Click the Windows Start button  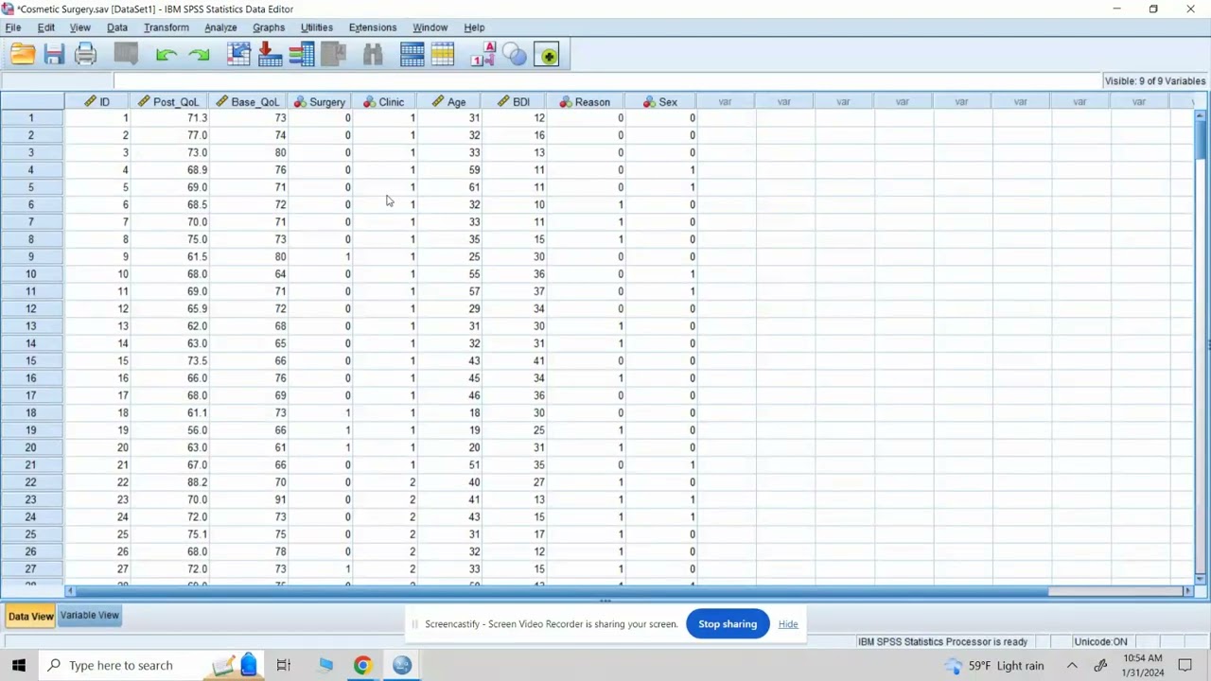(x=19, y=665)
